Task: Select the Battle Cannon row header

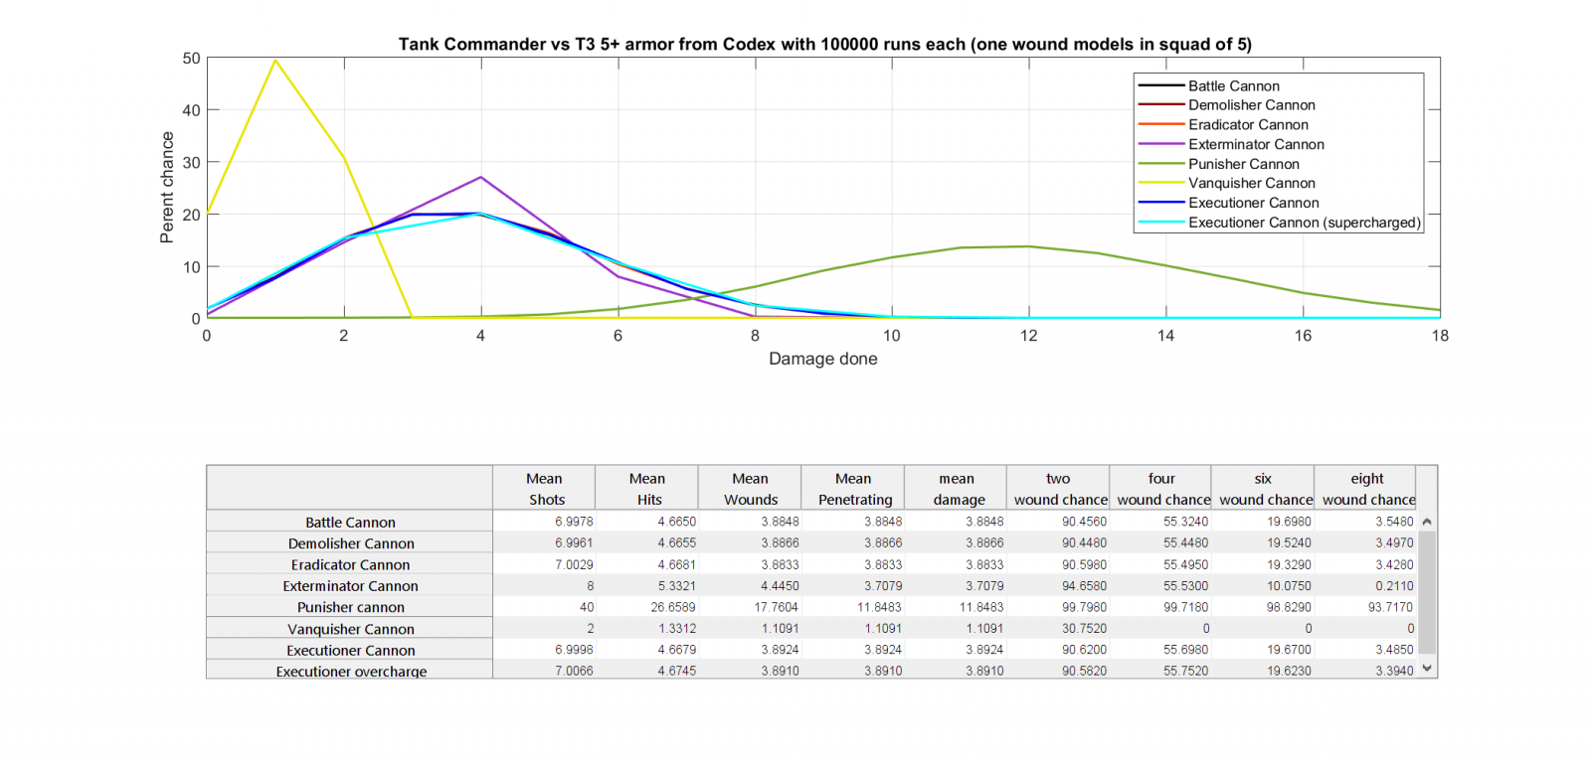Action: click(x=350, y=522)
